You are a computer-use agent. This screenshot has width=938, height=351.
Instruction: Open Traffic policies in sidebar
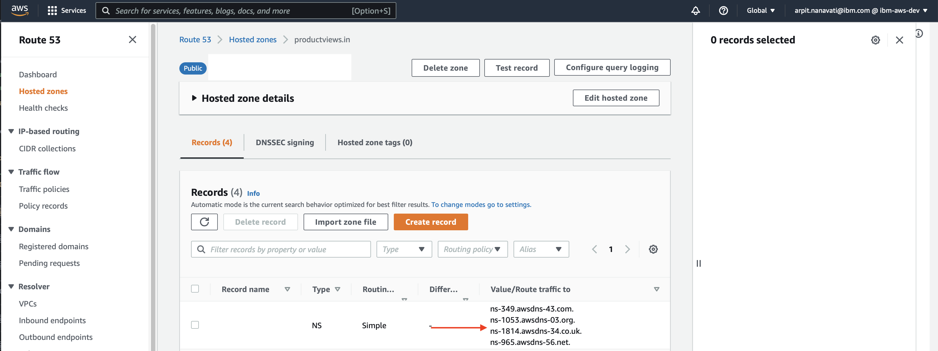coord(44,189)
